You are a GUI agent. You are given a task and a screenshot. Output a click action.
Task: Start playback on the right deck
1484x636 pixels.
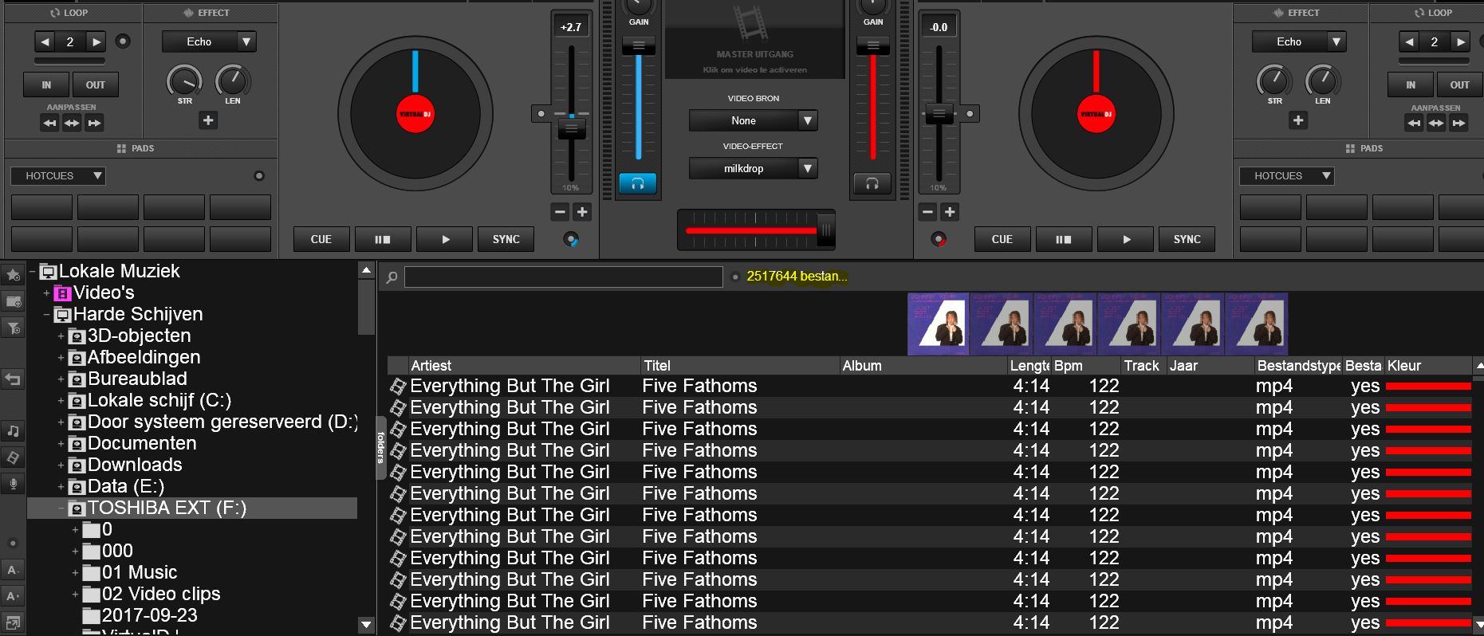(x=1126, y=239)
